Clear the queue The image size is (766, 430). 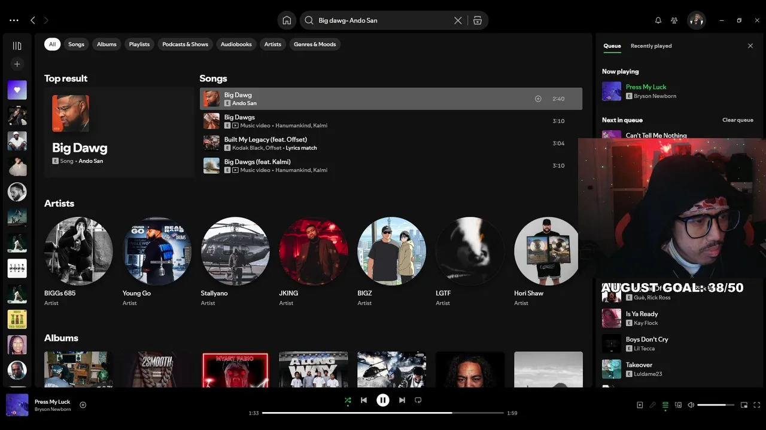(737, 120)
